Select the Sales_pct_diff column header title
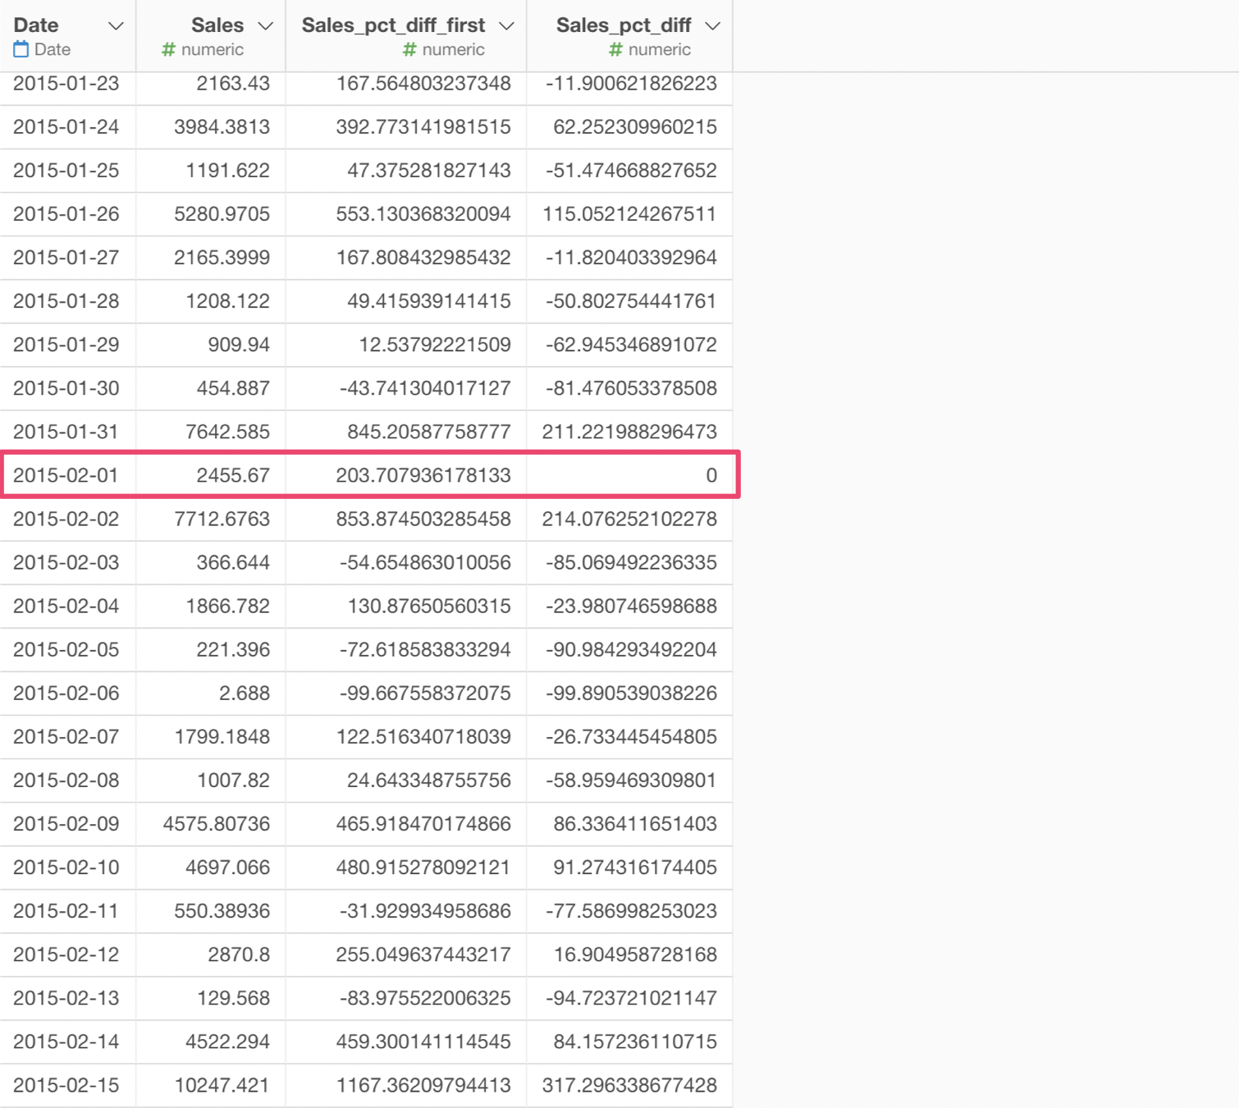The image size is (1239, 1108). (x=624, y=25)
